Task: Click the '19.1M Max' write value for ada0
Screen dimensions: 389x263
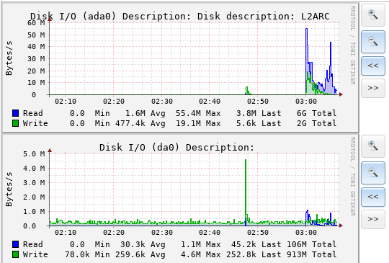Action: coord(198,123)
